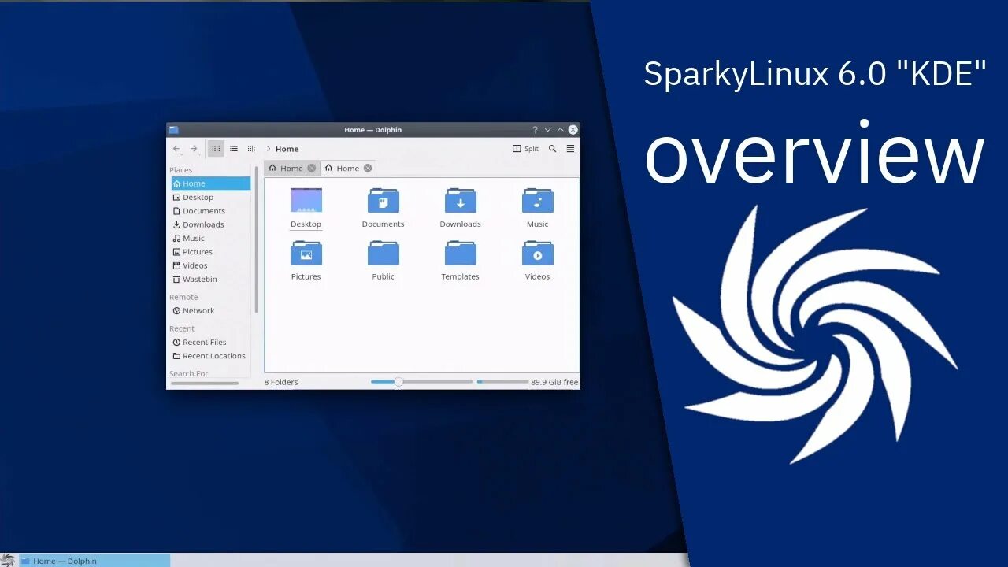Expand the chevron before the Home breadcrumb
Screen dimensions: 1008x567
pyautogui.click(x=269, y=149)
